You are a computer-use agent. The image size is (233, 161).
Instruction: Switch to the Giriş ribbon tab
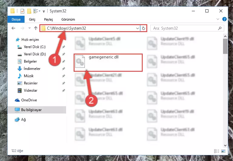[32, 19]
